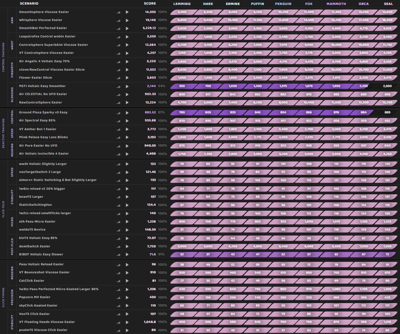The image size is (400, 334).
Task: Show stats icon for Air Angelic 4 Voltaic Easy 70%
Action: tap(119, 61)
